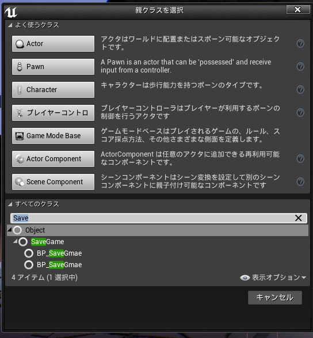The image size is (313, 338).
Task: Open help for the Player Controller class
Action: (x=300, y=112)
